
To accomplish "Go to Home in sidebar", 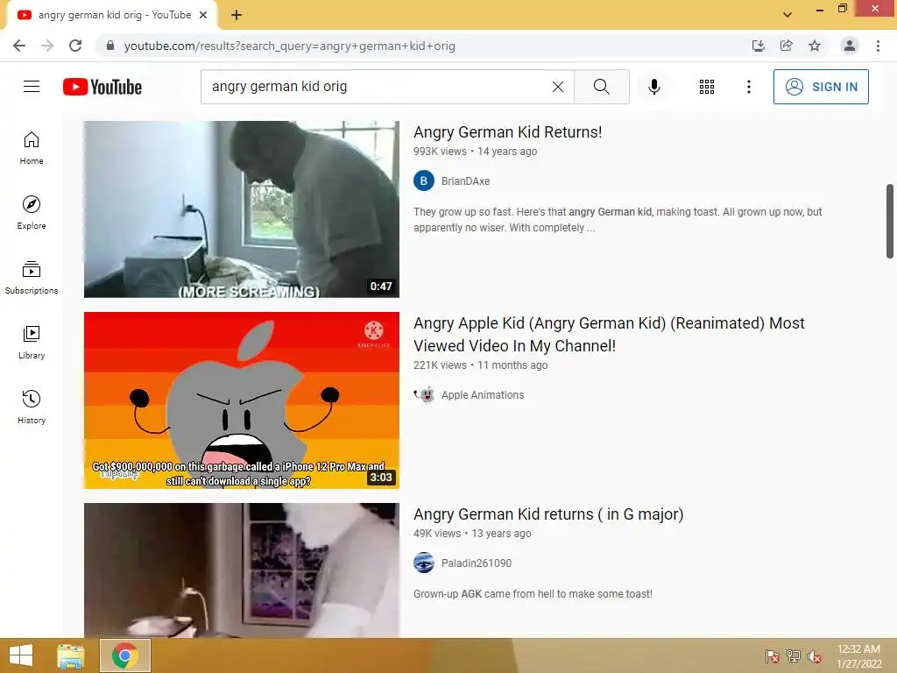I will click(32, 147).
